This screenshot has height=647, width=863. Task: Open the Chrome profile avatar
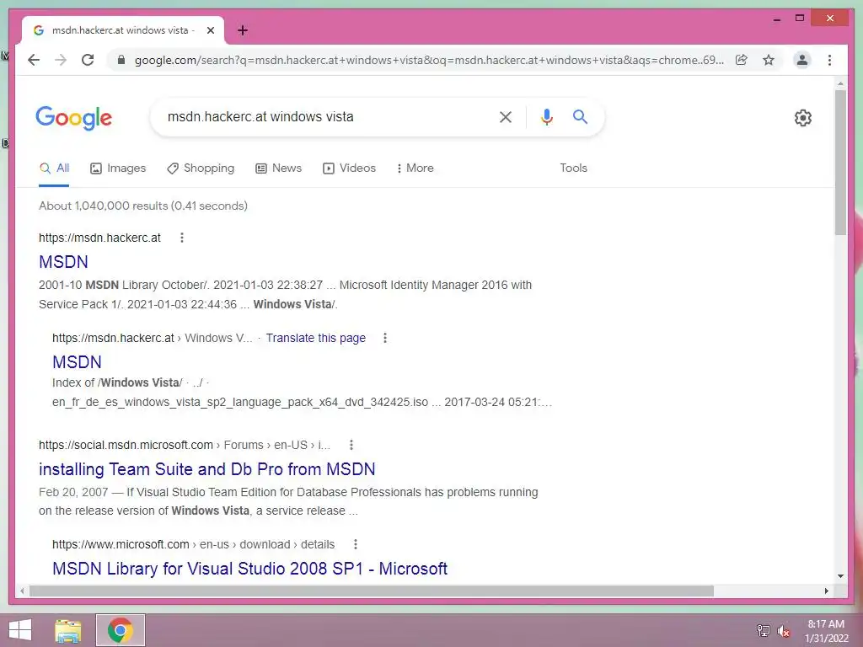click(x=802, y=60)
